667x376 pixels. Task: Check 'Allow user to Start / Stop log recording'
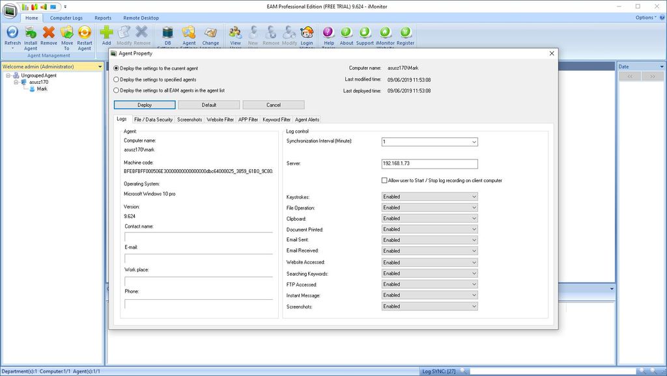point(384,180)
